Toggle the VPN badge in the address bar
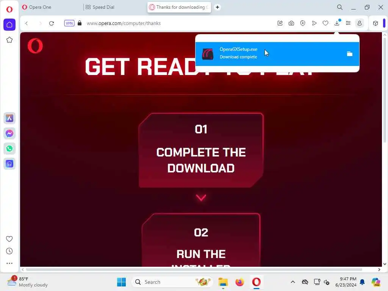 69,23
